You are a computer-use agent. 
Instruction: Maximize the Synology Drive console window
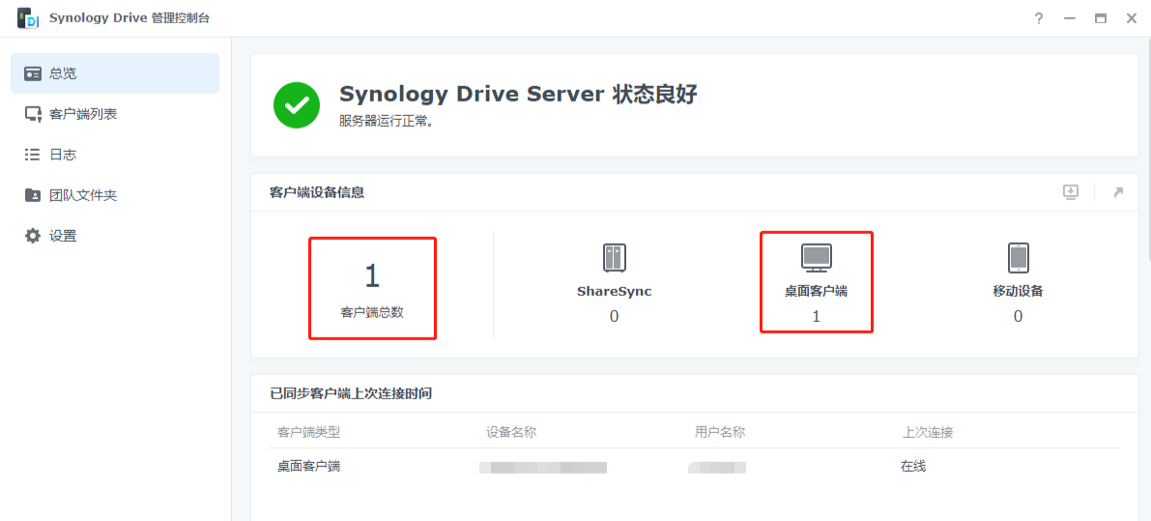1100,18
